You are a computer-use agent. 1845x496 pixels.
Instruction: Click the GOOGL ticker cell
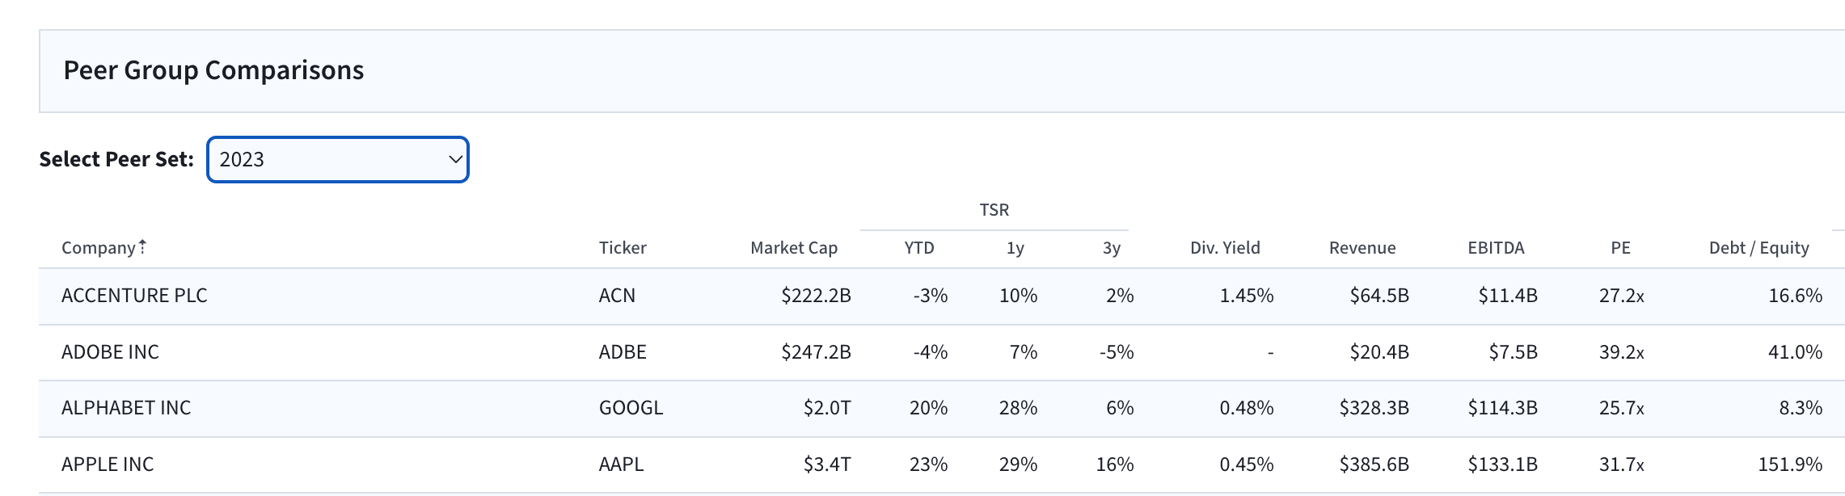(631, 408)
